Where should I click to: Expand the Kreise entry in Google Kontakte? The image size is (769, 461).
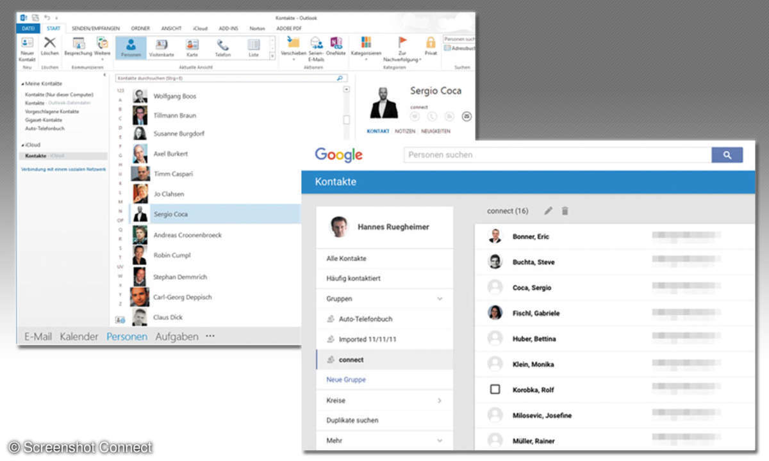tap(440, 400)
